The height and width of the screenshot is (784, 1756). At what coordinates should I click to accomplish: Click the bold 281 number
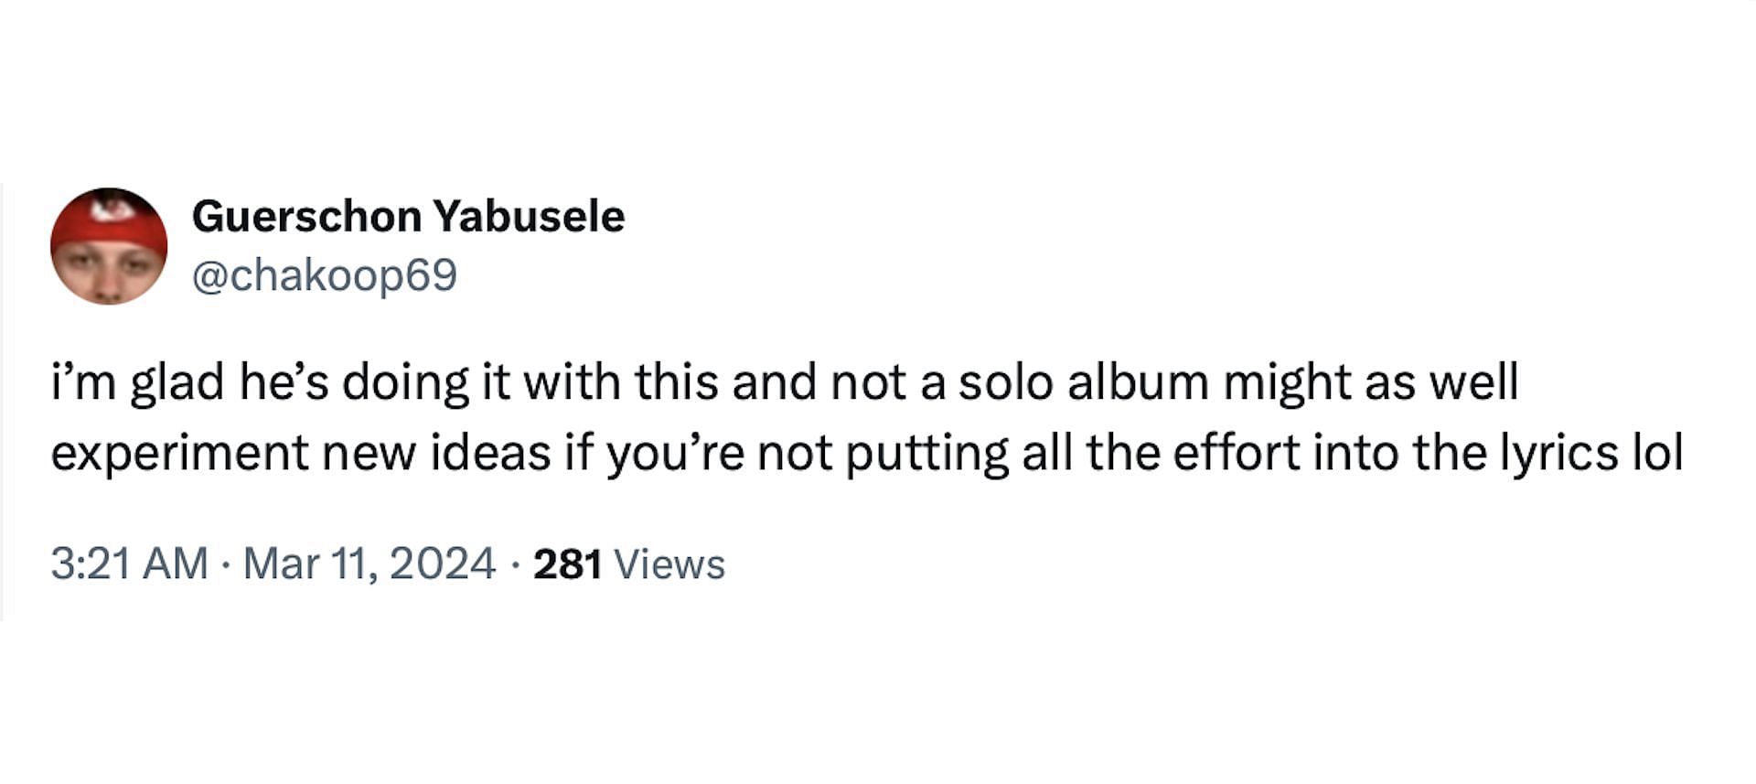tap(568, 564)
